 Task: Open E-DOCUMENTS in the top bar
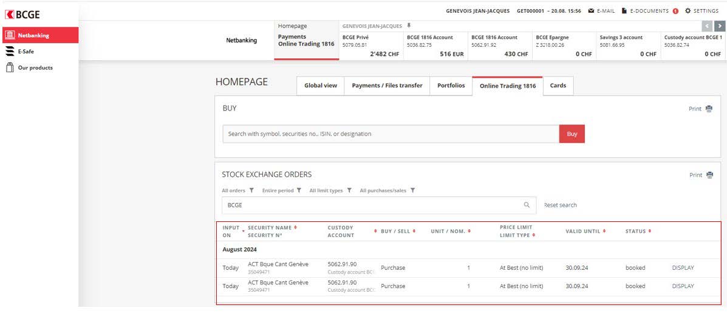coord(645,11)
